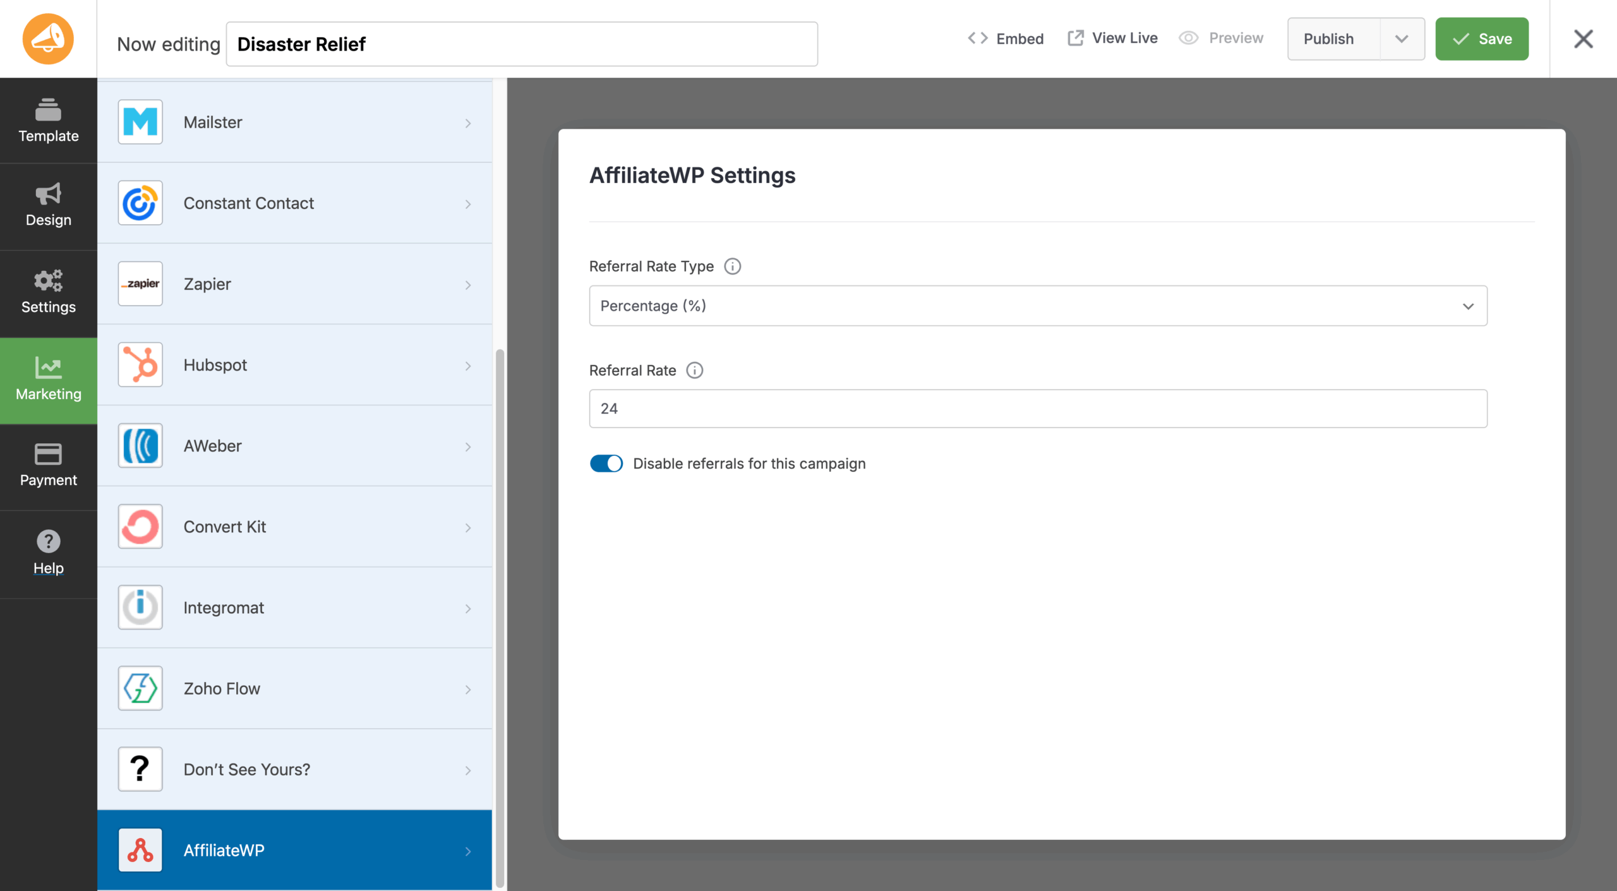This screenshot has width=1617, height=891.
Task: Click the Referral Rate Type info icon
Action: pyautogui.click(x=732, y=266)
